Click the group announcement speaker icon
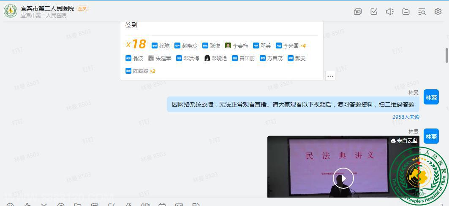Image resolution: width=449 pixels, height=206 pixels. pos(390,12)
